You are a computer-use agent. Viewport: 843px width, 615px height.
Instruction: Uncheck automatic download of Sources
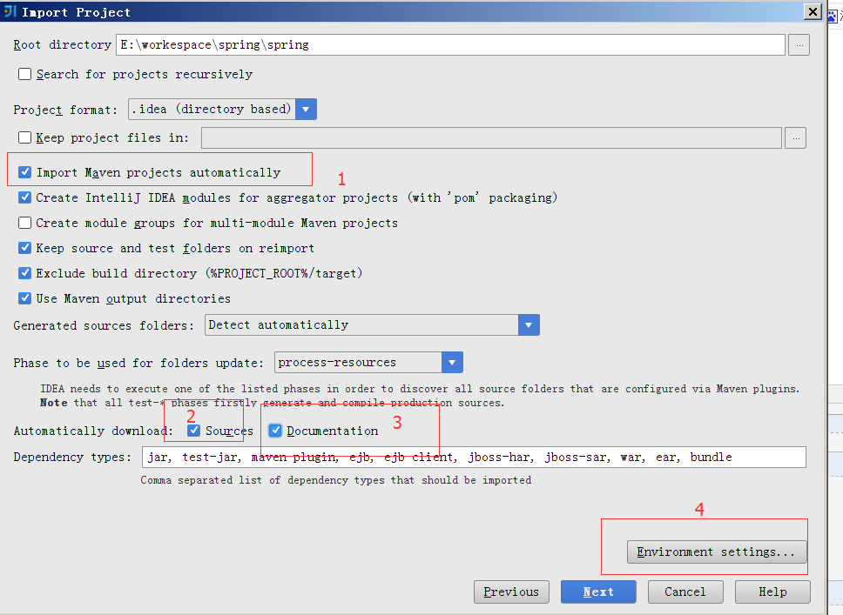(x=193, y=431)
